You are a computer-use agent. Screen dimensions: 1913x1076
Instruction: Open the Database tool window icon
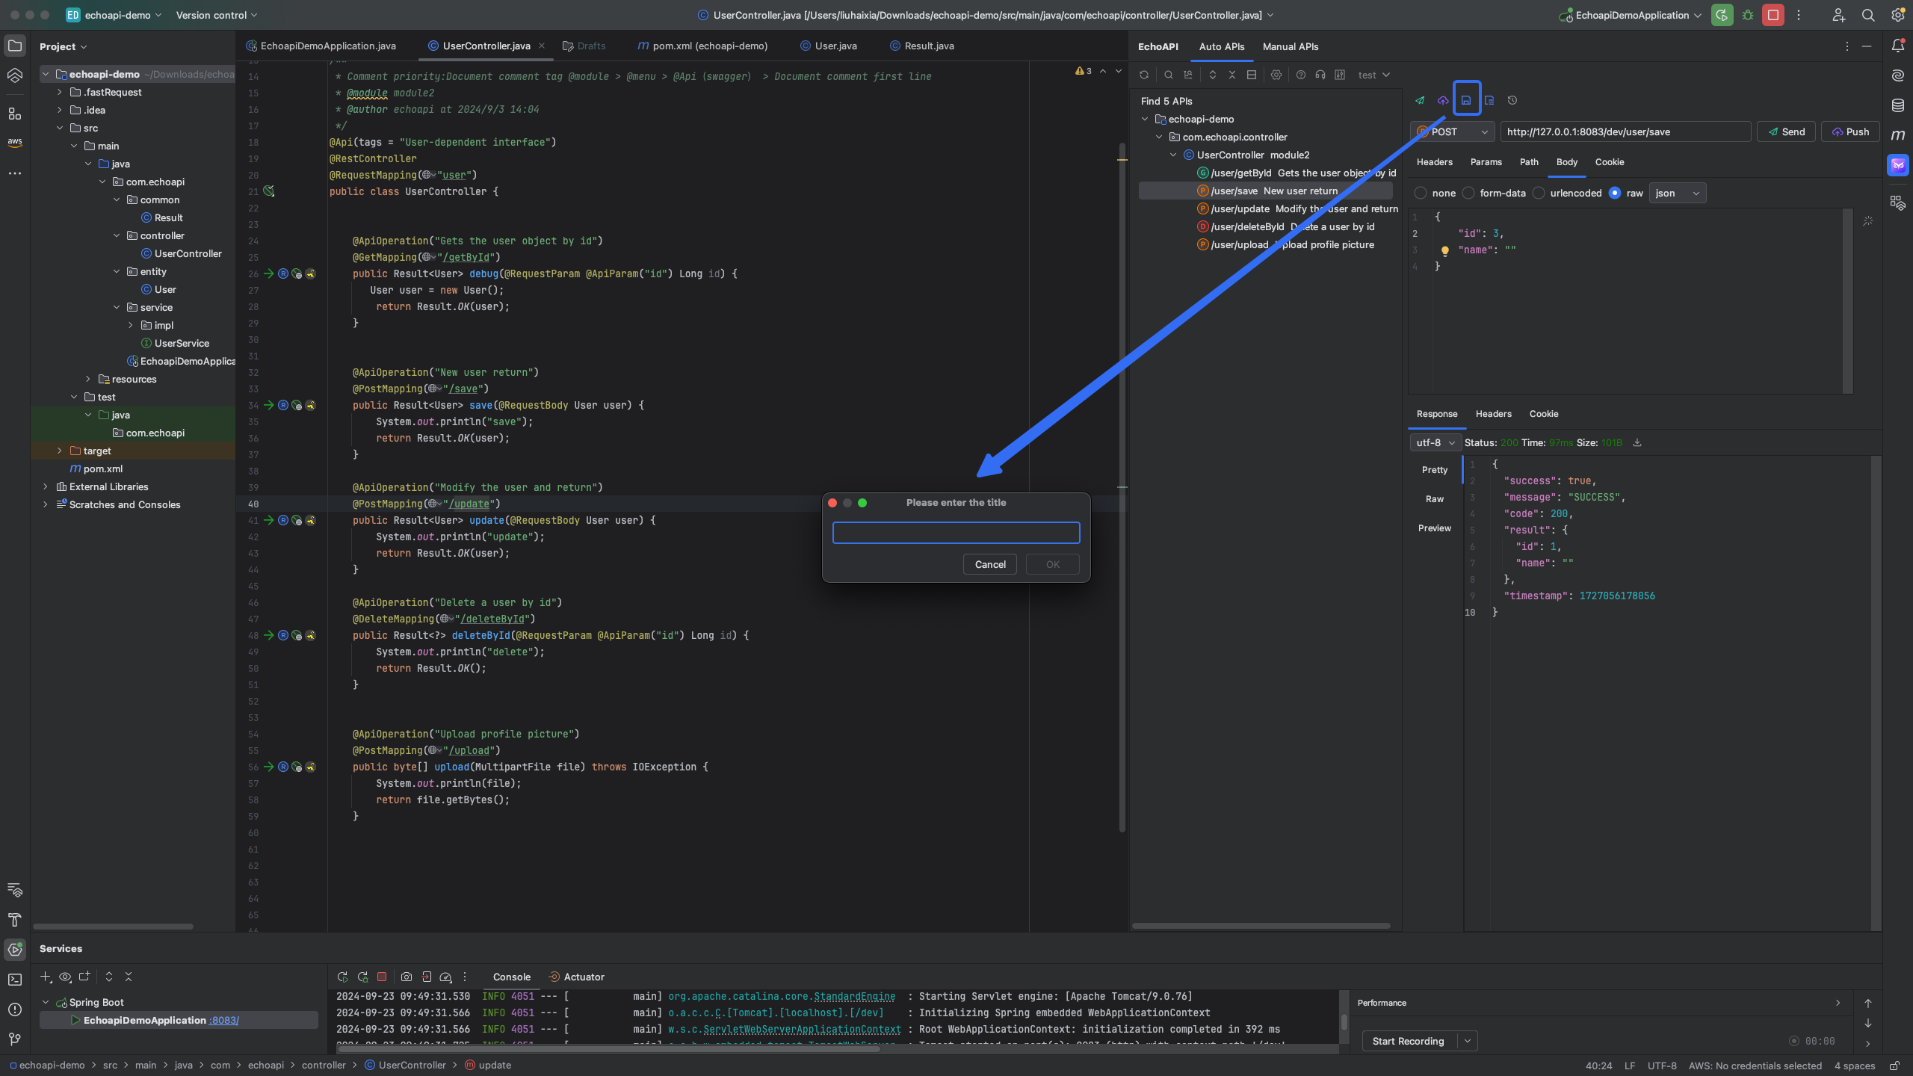pyautogui.click(x=1898, y=105)
